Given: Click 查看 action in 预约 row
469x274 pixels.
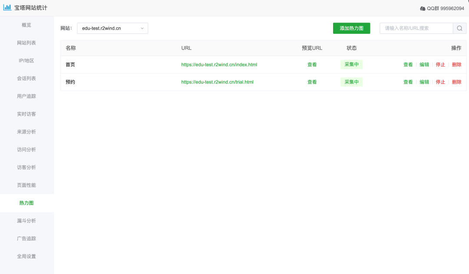Looking at the screenshot, I should point(408,82).
